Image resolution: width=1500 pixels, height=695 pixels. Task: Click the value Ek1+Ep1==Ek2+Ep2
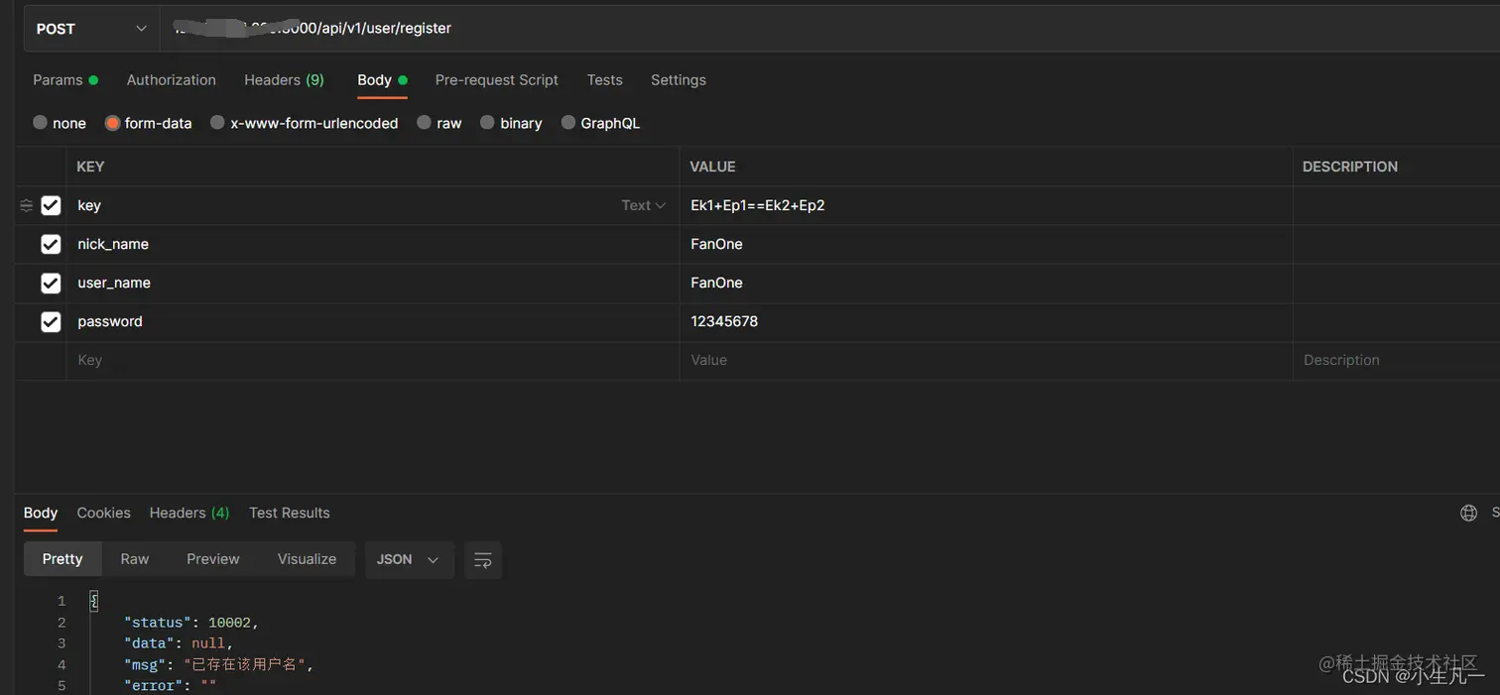click(758, 205)
